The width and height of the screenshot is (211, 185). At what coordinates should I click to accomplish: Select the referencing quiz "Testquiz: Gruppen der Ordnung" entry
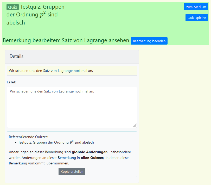(x=56, y=142)
